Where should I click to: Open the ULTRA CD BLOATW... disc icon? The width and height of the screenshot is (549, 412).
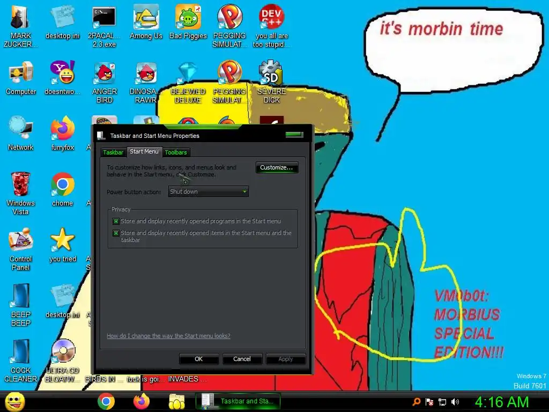[62, 360]
